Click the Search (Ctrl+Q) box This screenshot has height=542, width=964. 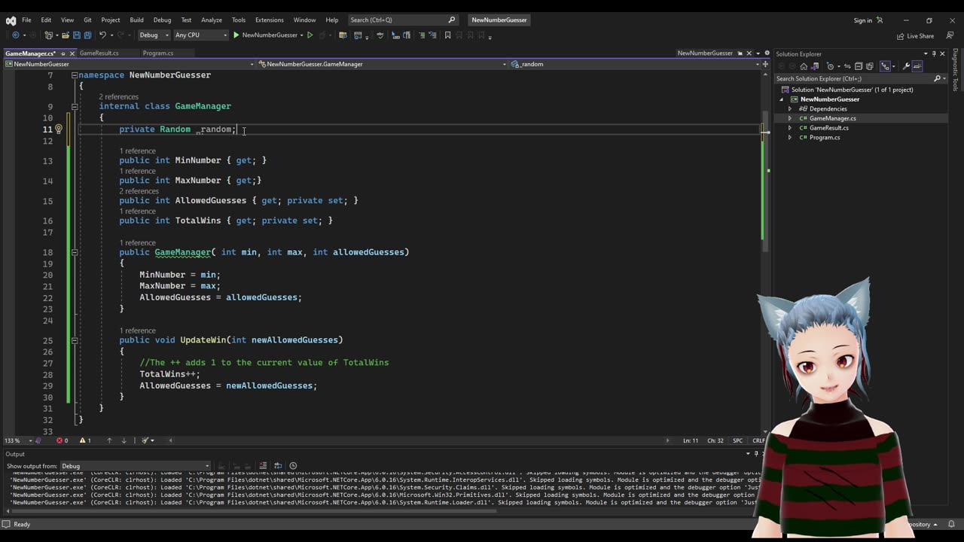403,20
